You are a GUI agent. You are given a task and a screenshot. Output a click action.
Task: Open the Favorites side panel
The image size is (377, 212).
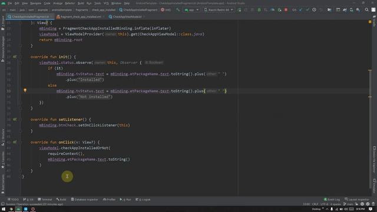2,160
